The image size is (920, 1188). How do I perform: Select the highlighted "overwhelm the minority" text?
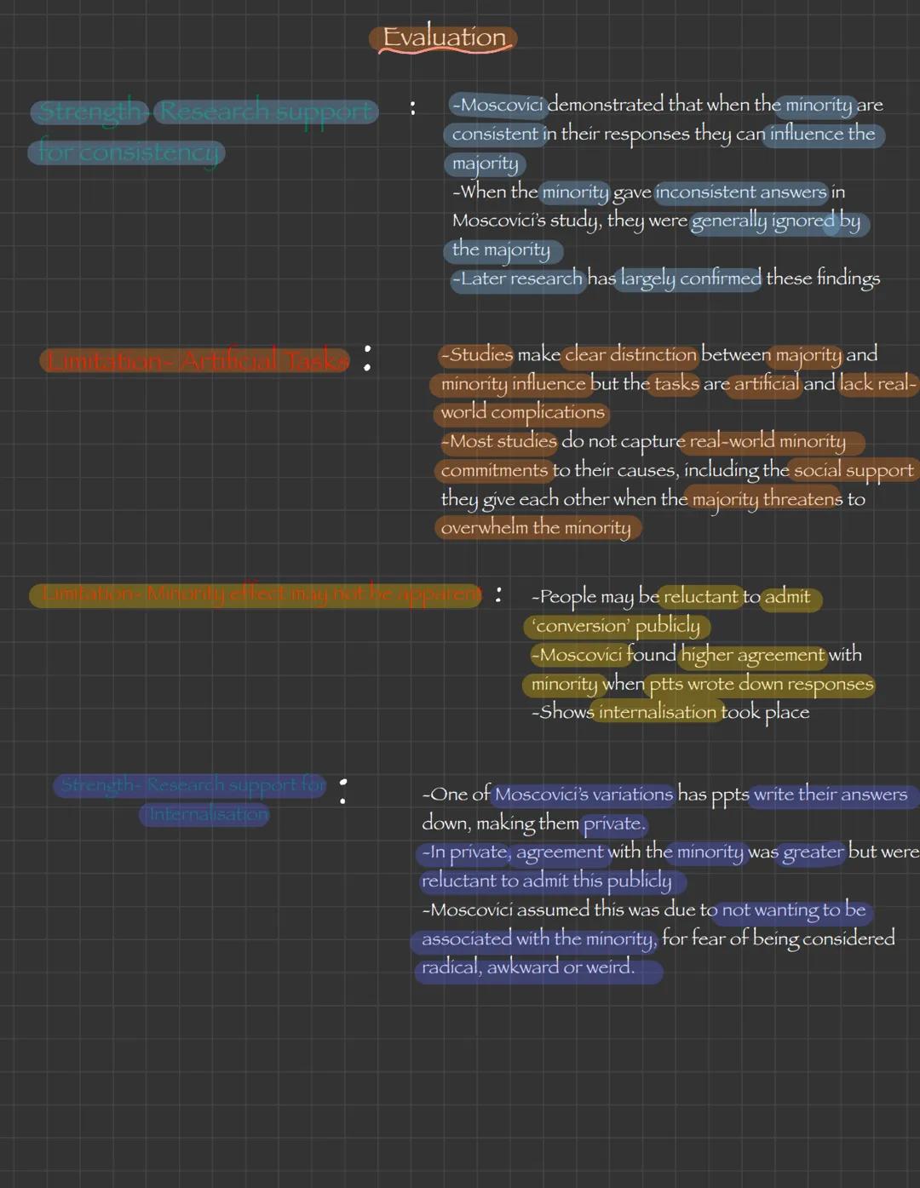[536, 528]
